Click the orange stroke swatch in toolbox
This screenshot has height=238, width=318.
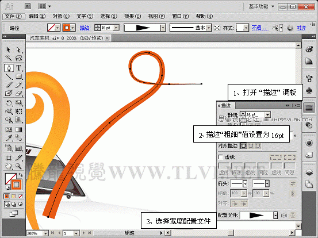pos(17,185)
